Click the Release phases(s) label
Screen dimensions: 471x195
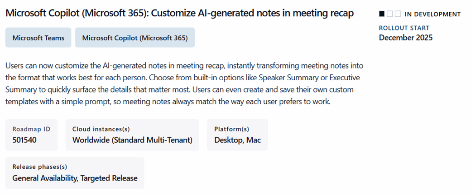40,167
